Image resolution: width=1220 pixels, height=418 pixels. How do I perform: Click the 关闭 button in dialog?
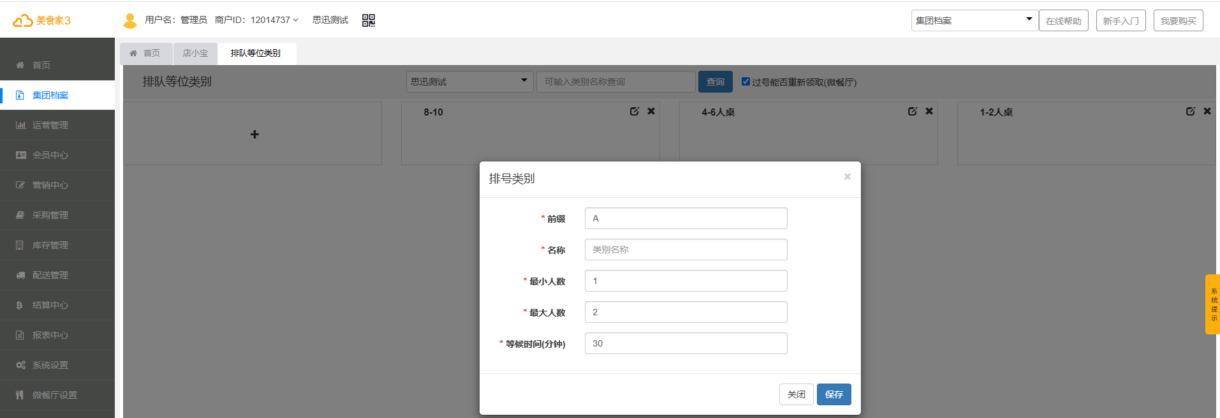(x=796, y=394)
